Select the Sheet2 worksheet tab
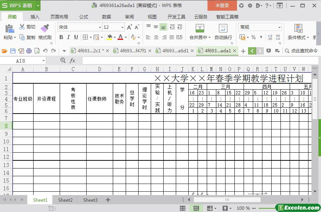This screenshot has height=212, width=321. (65, 200)
